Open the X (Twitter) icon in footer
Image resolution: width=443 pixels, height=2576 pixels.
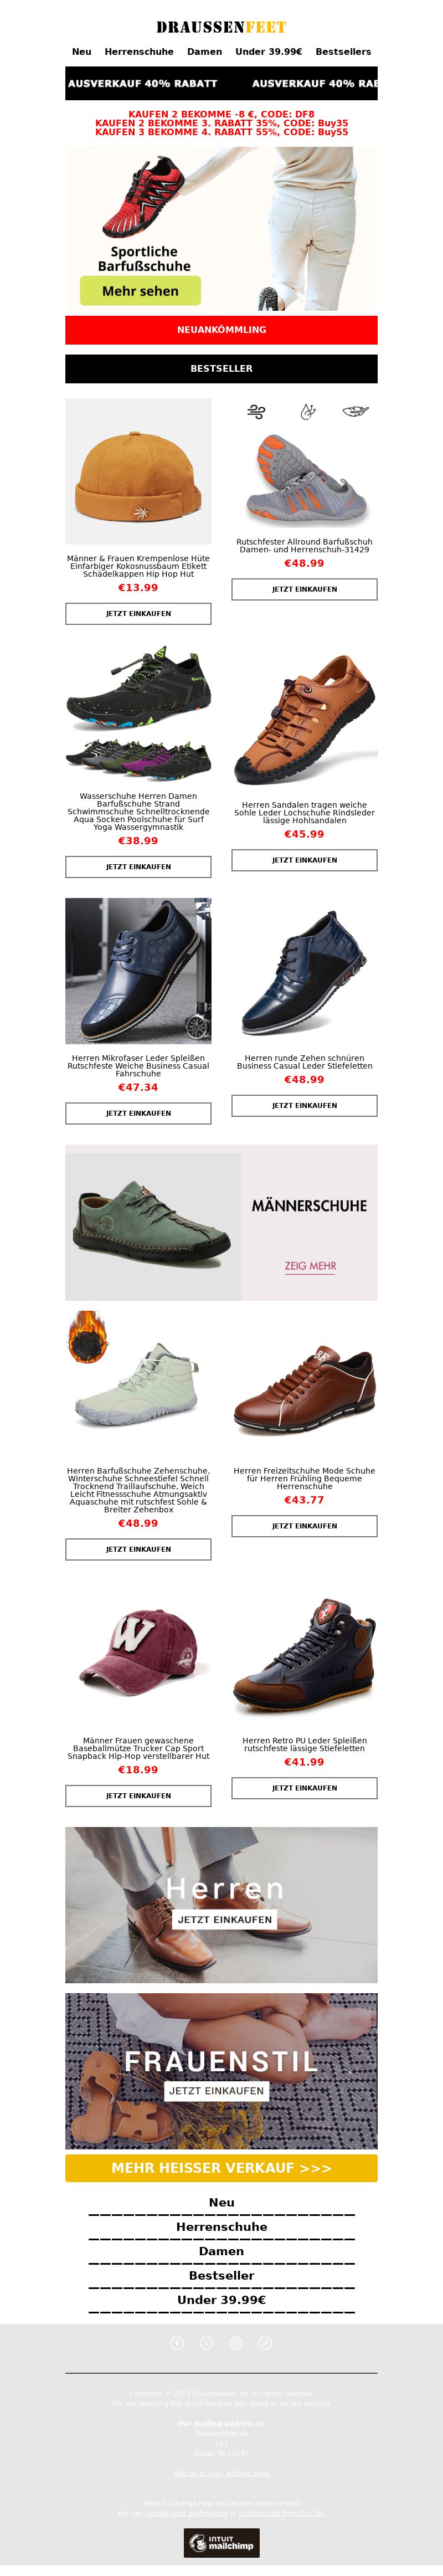point(207,2344)
